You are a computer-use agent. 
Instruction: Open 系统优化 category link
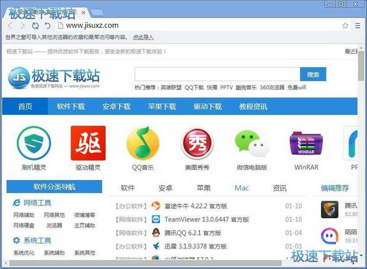click(24, 253)
